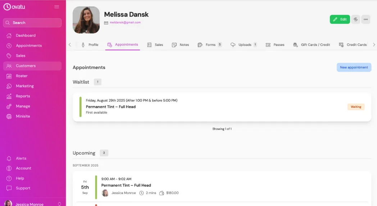Open the Credit Cards tab
The width and height of the screenshot is (377, 206).
(x=353, y=45)
